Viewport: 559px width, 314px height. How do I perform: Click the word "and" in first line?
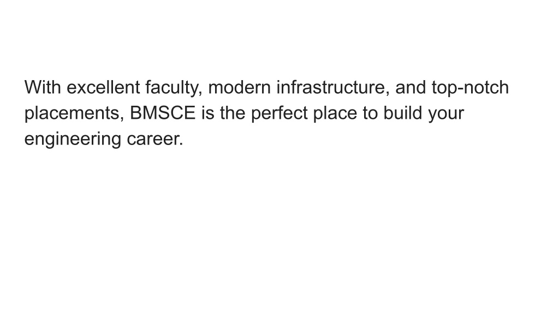pos(411,87)
